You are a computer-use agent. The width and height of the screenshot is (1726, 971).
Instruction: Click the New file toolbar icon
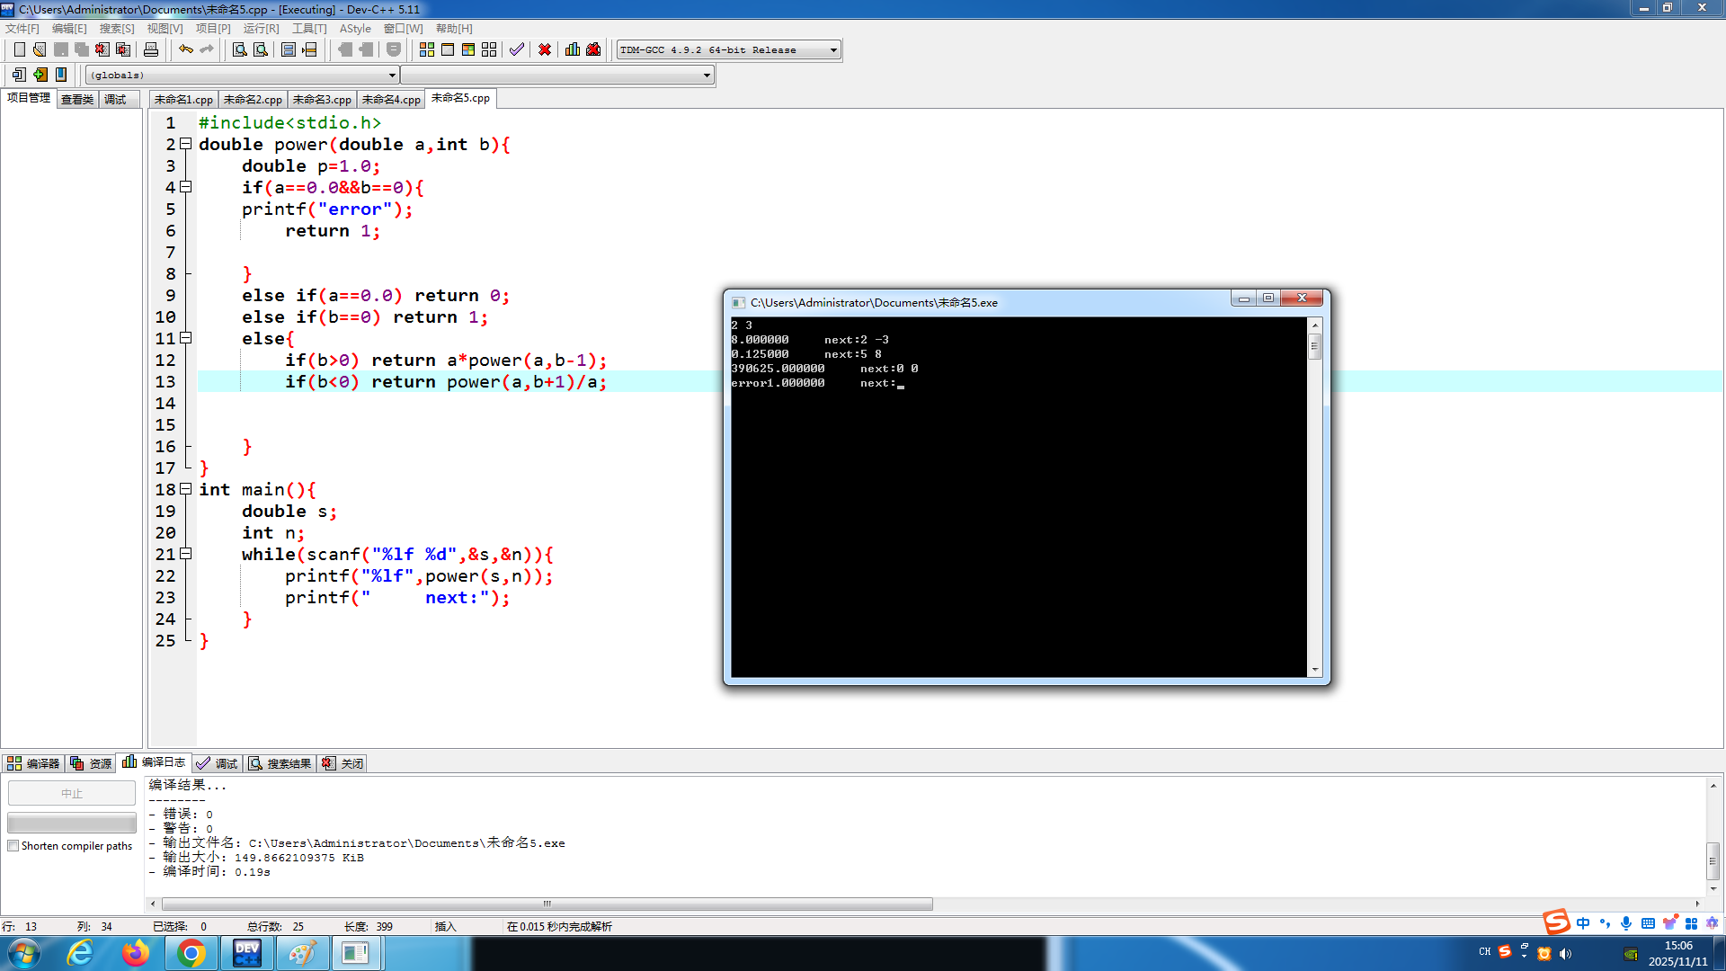[x=19, y=49]
